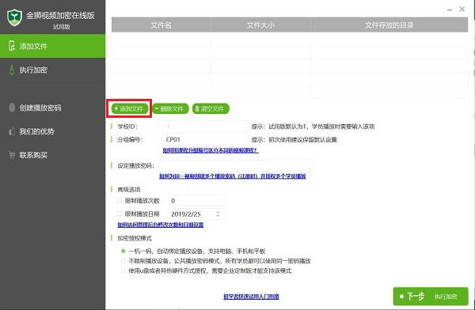The height and width of the screenshot is (310, 475).
Task: Open the 执行加密 sidebar tab
Action: (x=53, y=70)
